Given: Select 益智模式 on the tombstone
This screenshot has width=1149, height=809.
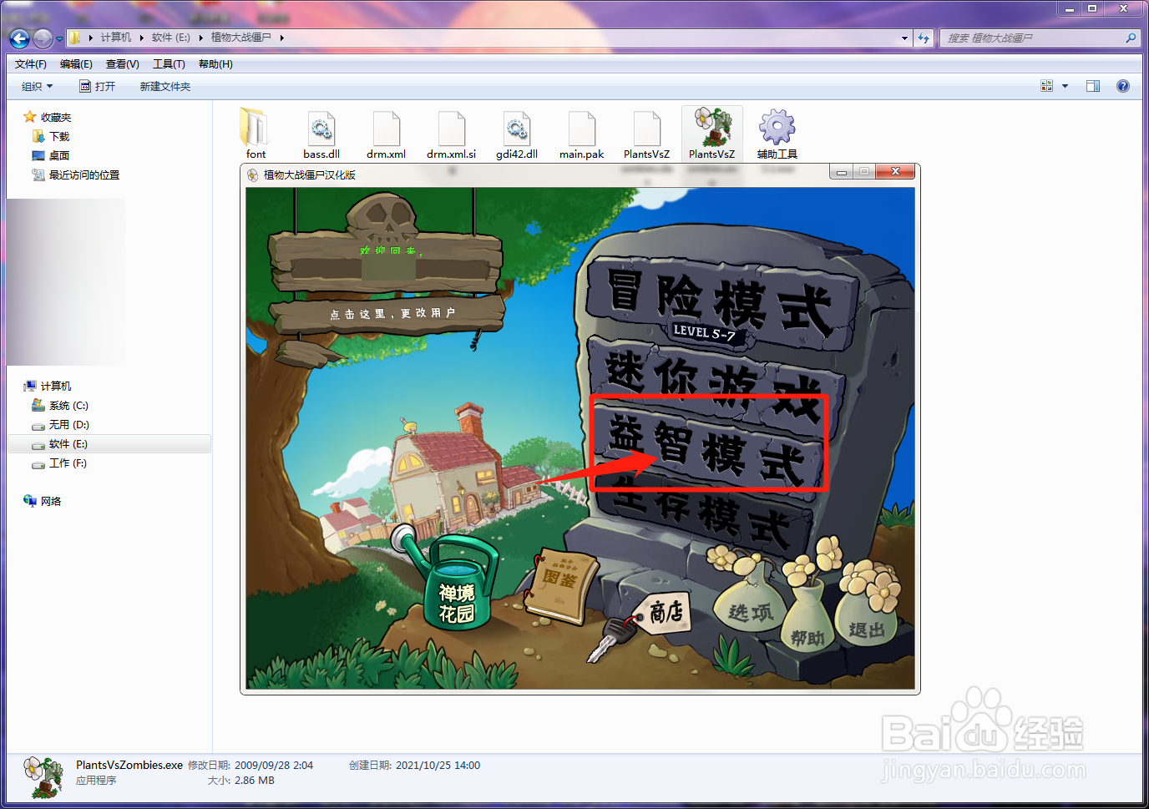Looking at the screenshot, I should point(708,446).
